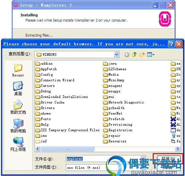Select the Fonts folder
The height and width of the screenshot is (176, 185).
[x=43, y=119]
